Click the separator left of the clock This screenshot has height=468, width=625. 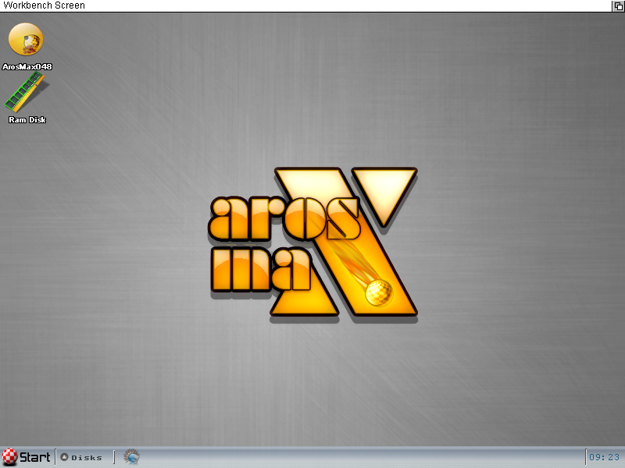click(585, 457)
